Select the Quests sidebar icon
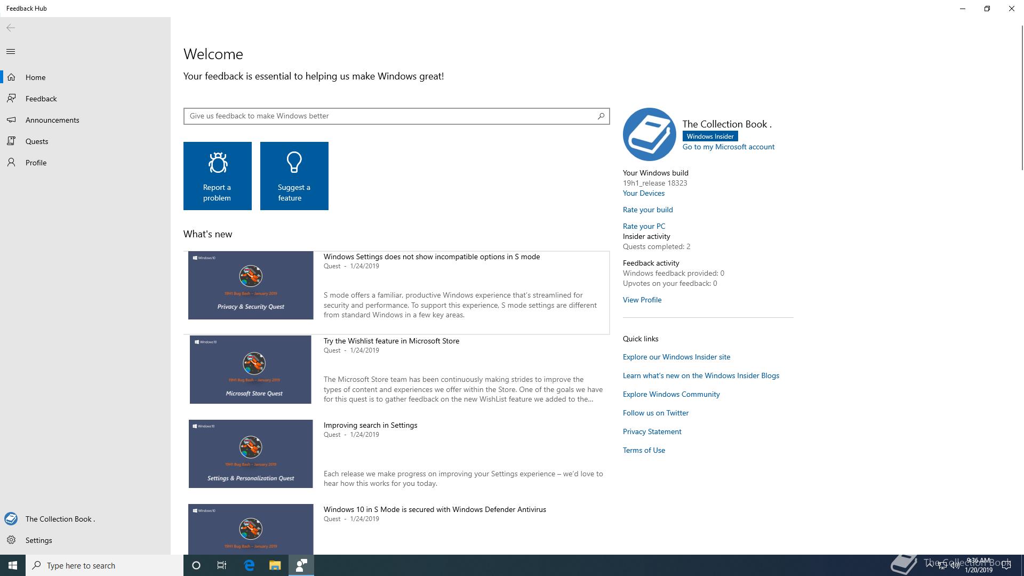The height and width of the screenshot is (576, 1024). point(11,141)
